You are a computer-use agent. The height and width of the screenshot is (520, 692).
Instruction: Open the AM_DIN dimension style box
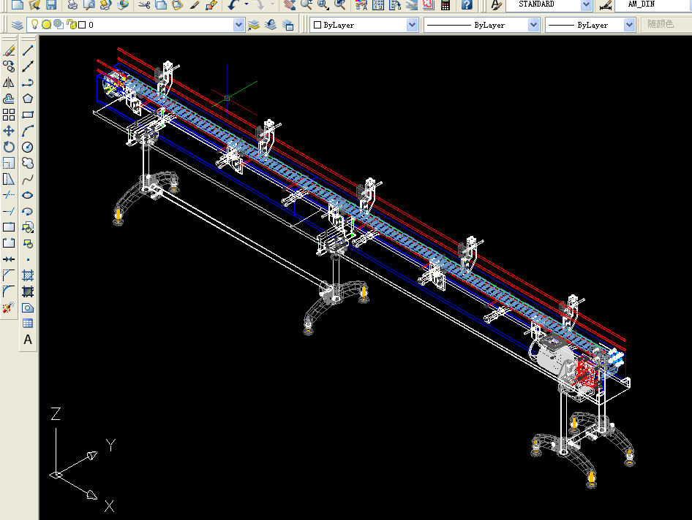pyautogui.click(x=653, y=4)
